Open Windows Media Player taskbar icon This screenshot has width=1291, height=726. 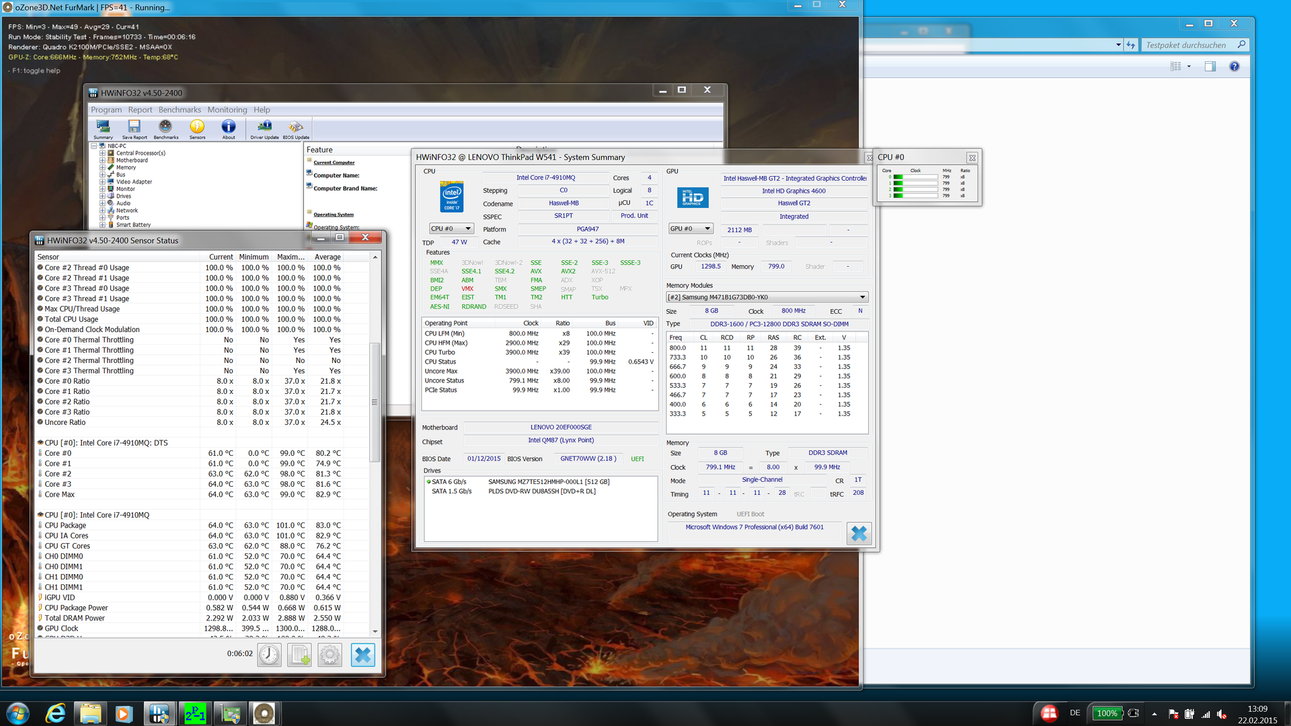(x=124, y=713)
